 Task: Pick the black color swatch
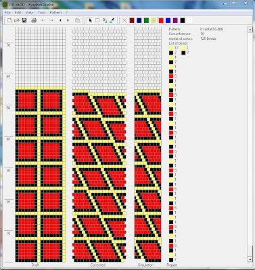tap(183, 20)
